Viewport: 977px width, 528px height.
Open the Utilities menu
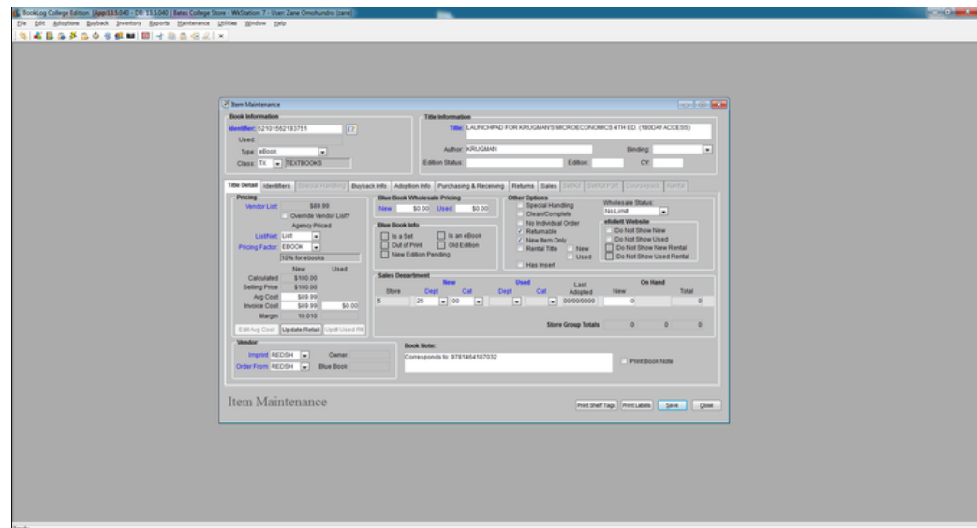point(228,23)
